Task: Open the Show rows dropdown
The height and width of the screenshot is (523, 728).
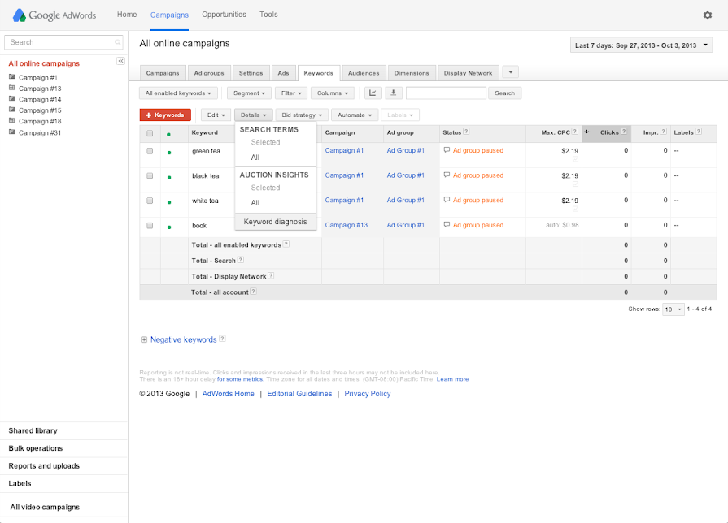Action: [673, 309]
